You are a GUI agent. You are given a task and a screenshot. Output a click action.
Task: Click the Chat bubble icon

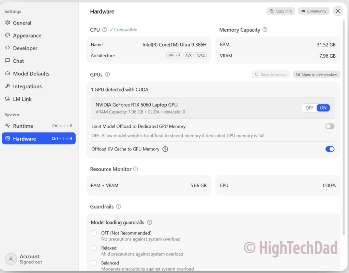(7, 60)
